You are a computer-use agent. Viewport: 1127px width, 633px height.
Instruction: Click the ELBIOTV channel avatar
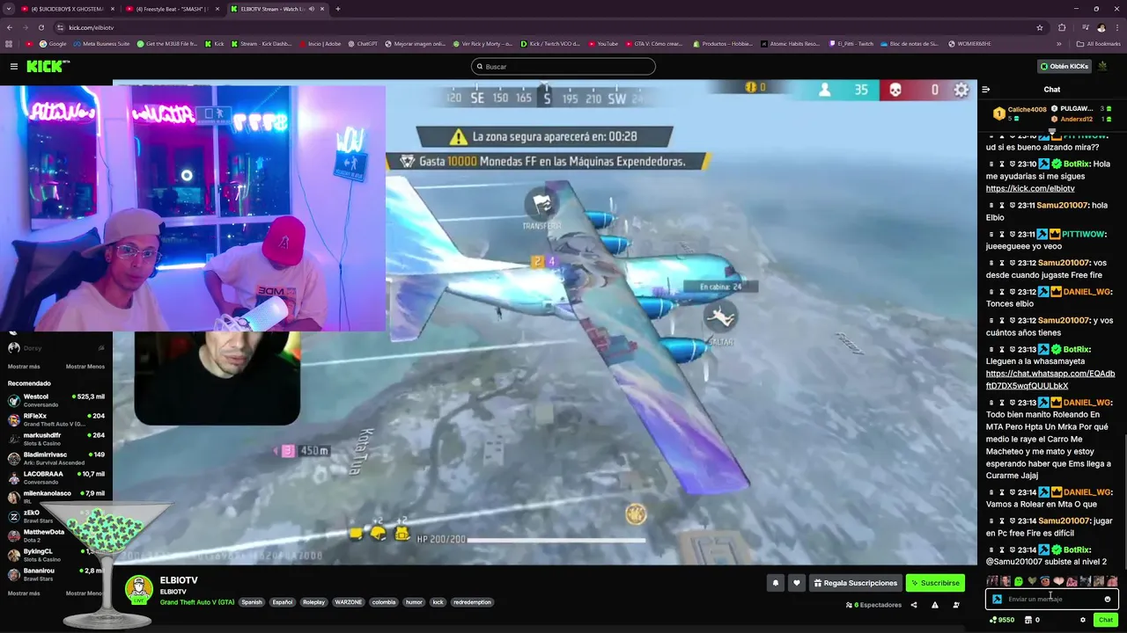coord(139,589)
